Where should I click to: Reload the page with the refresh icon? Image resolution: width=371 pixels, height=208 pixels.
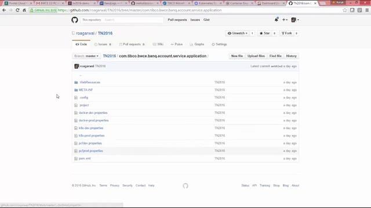tap(17, 10)
